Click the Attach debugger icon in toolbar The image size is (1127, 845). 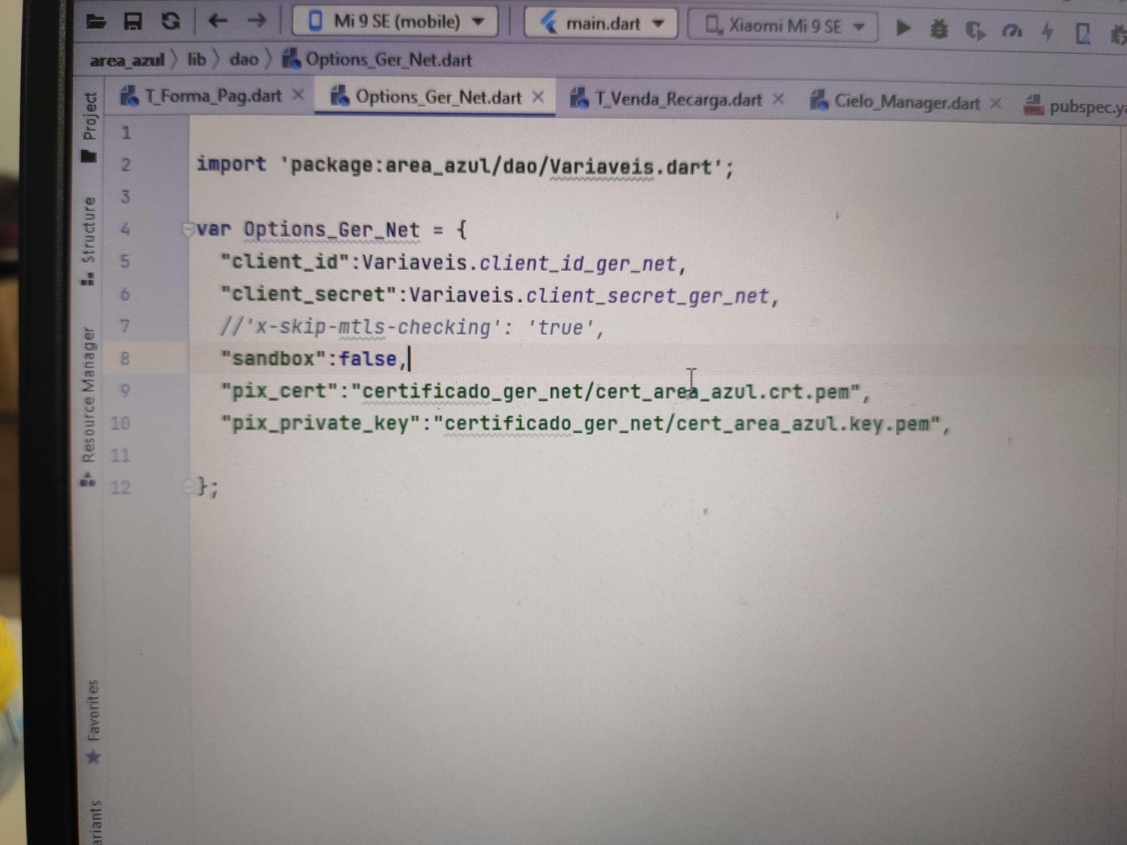coord(1083,34)
